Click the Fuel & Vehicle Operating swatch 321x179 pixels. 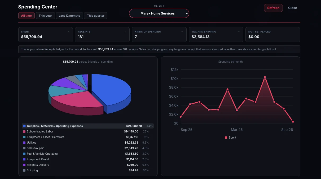point(24,154)
